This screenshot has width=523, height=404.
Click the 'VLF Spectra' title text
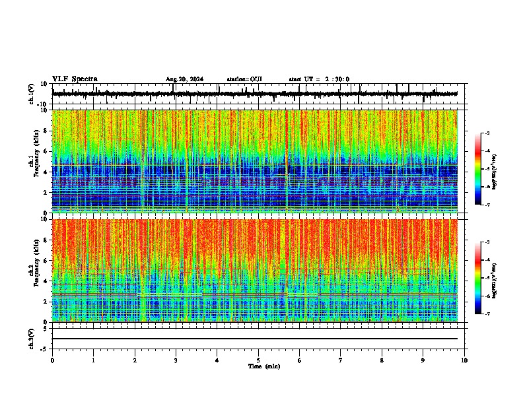75,79
